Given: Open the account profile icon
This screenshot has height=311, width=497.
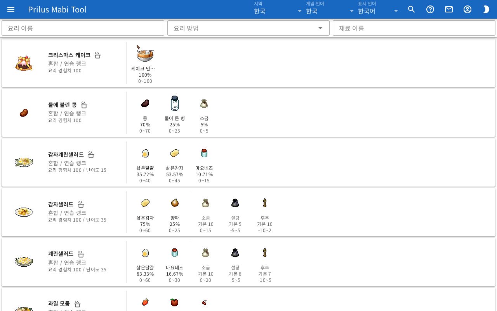Looking at the screenshot, I should [x=467, y=9].
